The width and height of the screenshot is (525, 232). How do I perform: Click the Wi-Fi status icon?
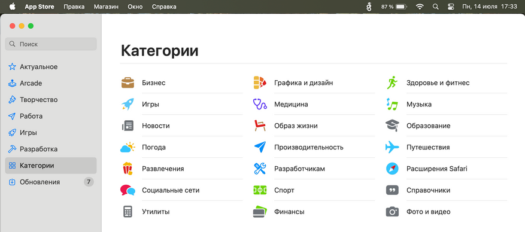pyautogui.click(x=420, y=7)
